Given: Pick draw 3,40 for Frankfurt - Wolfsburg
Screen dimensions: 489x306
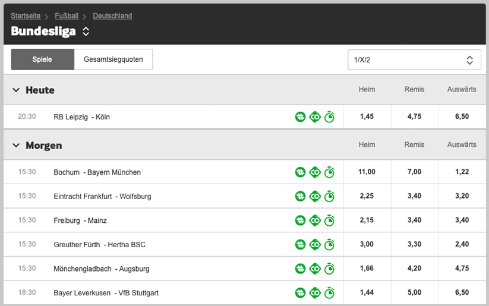Looking at the screenshot, I should coord(415,196).
